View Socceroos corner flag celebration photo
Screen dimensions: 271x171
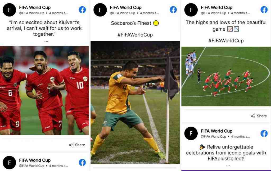tap(135, 103)
